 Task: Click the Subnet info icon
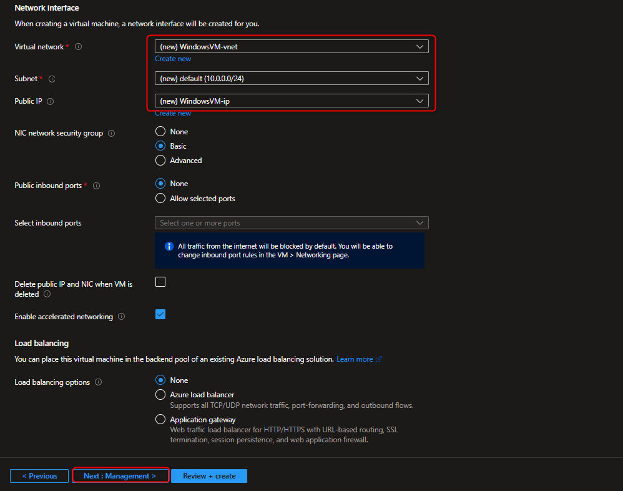51,79
